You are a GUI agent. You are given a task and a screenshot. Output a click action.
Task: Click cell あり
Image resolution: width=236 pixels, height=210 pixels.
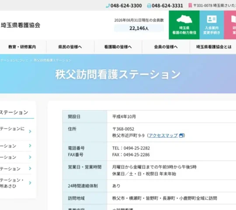tap(116, 186)
